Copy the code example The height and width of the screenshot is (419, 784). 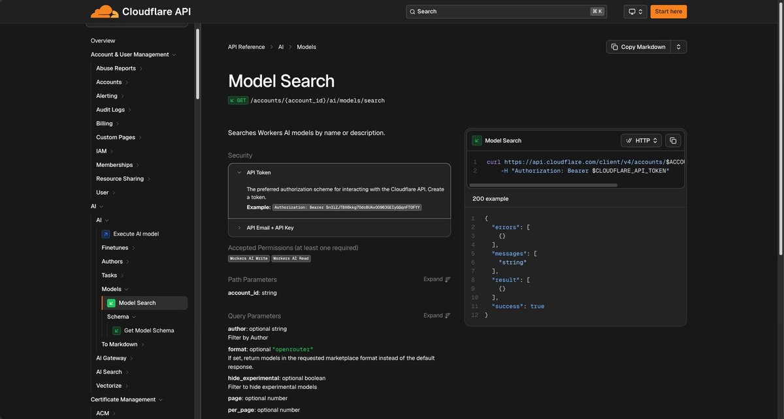point(673,140)
